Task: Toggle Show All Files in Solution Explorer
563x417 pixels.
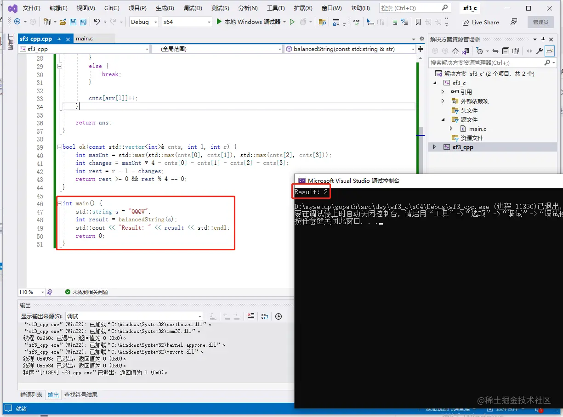Action: pos(515,51)
